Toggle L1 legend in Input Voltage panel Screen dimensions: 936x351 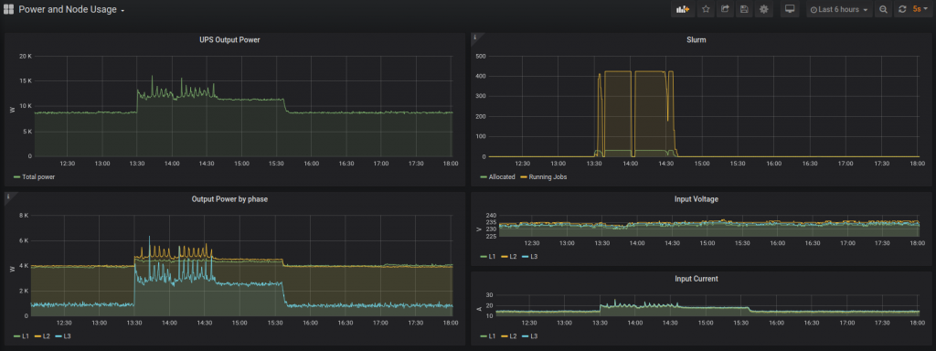(x=488, y=257)
